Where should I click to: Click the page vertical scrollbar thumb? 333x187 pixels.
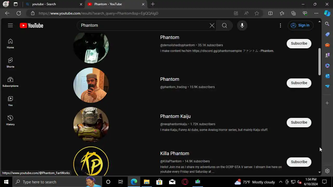pyautogui.click(x=319, y=62)
